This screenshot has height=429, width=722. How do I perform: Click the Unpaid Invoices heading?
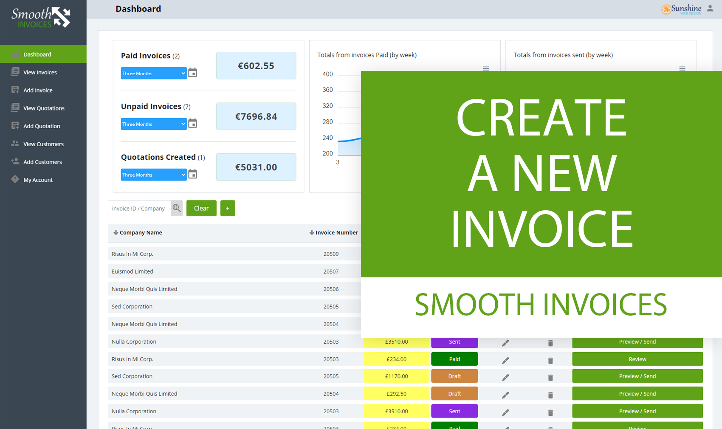point(151,106)
